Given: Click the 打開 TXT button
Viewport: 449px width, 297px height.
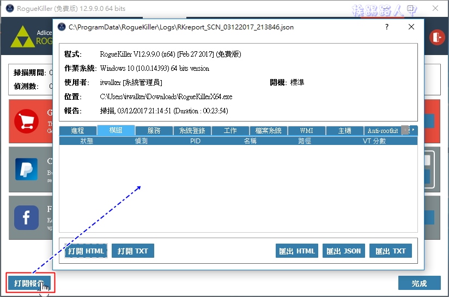Looking at the screenshot, I should 133,251.
